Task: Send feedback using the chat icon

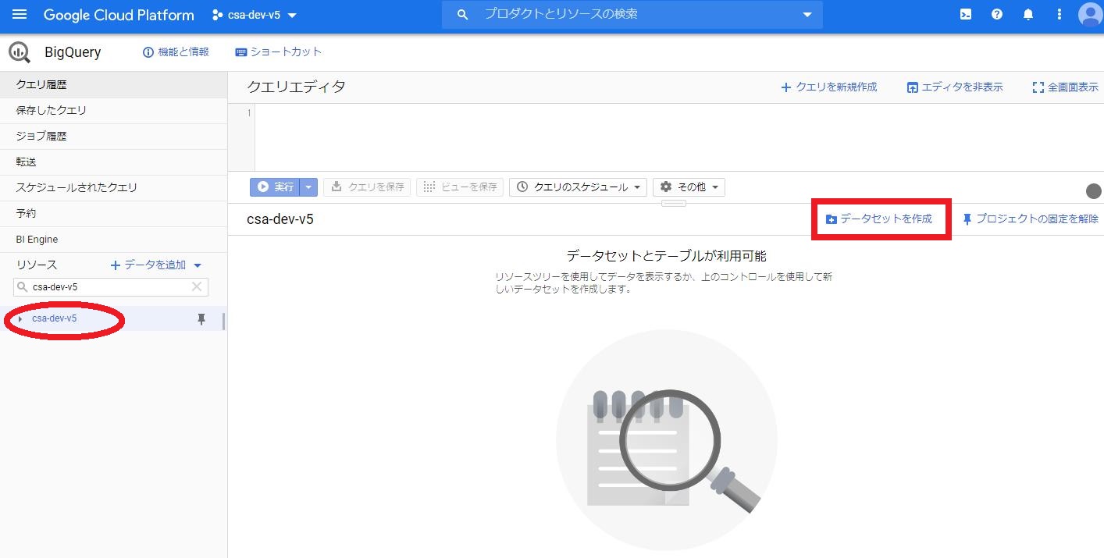Action: coord(965,14)
